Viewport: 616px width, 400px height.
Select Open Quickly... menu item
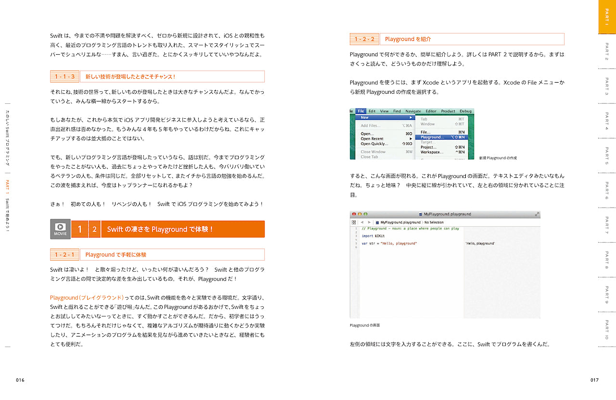[x=374, y=144]
